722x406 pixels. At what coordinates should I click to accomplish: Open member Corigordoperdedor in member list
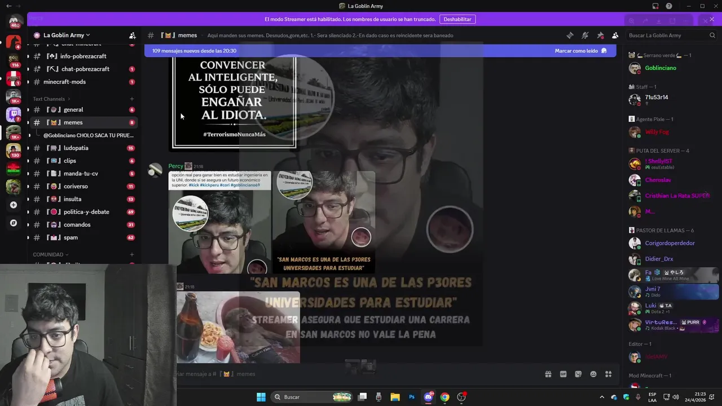coord(672,243)
